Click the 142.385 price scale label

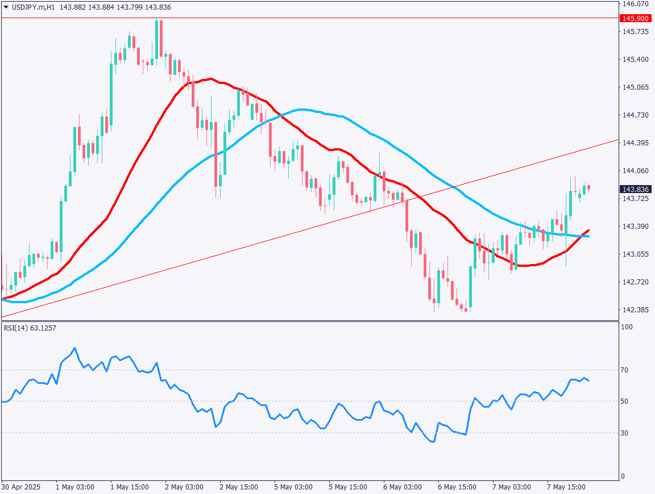pyautogui.click(x=636, y=310)
